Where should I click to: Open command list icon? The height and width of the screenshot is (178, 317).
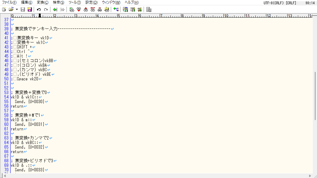[x=148, y=9]
